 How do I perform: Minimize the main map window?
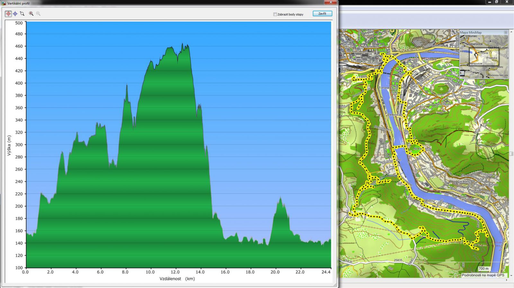click(x=489, y=2)
